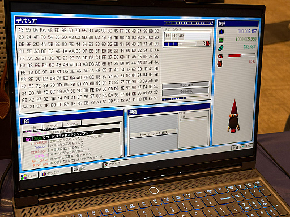Click the red-hat gnome figure
The height and width of the screenshot is (217, 290).
click(234, 116)
